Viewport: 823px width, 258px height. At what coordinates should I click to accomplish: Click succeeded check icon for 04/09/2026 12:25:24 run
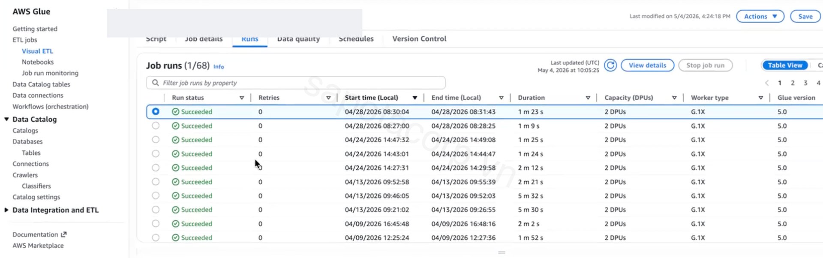(x=175, y=238)
